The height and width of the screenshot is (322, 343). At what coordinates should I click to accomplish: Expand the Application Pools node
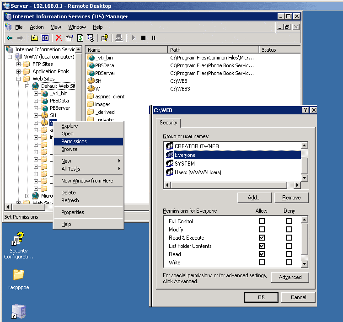click(x=19, y=71)
